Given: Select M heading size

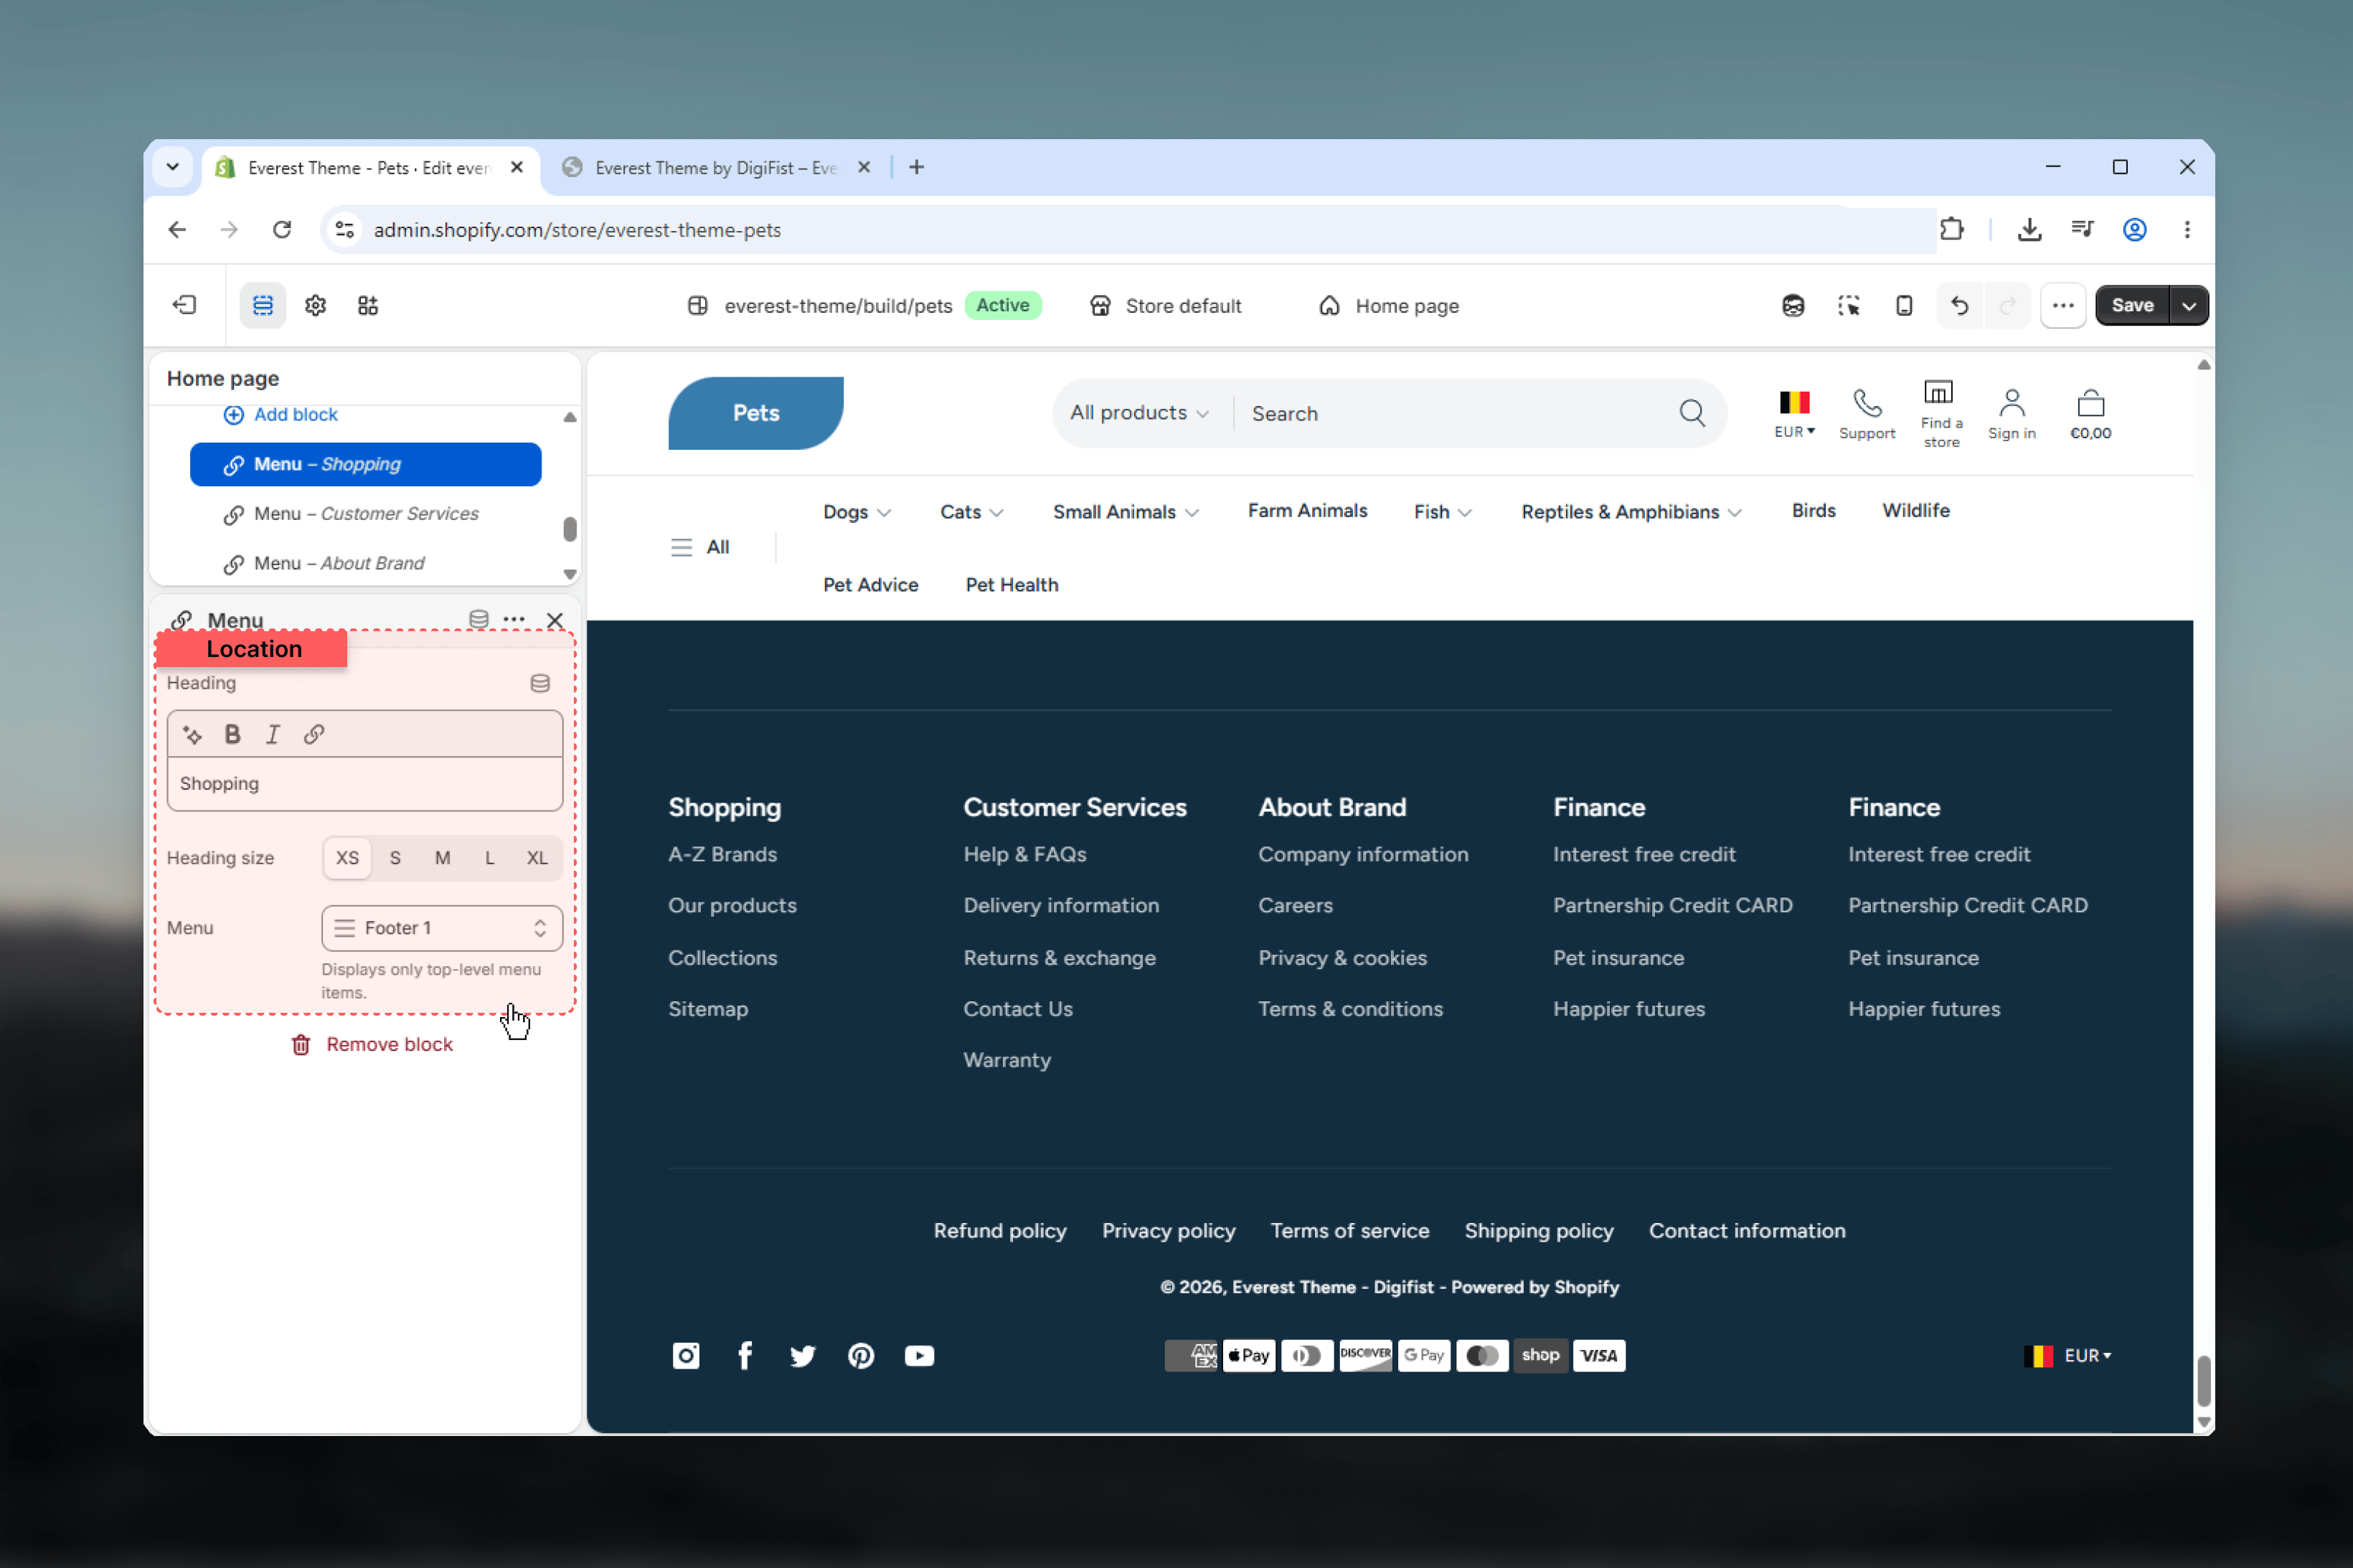Looking at the screenshot, I should (x=442, y=858).
